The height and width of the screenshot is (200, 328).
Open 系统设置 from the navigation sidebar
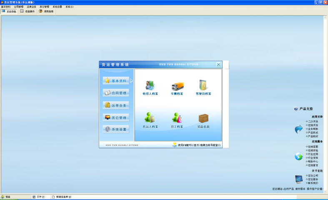pos(116,130)
